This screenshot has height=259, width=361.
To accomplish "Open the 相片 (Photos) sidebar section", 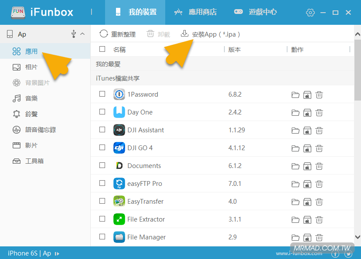I will pos(31,67).
